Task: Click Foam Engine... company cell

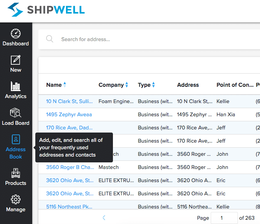Action: coord(116,101)
